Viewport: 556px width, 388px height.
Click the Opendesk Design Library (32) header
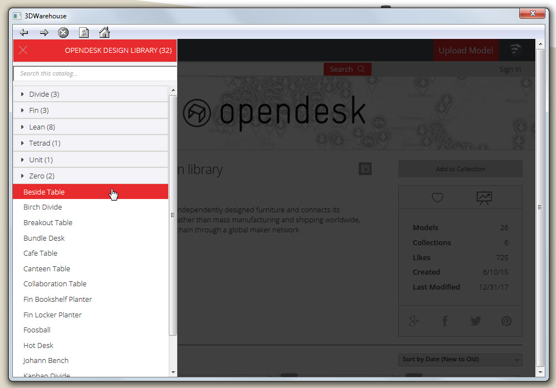[118, 51]
